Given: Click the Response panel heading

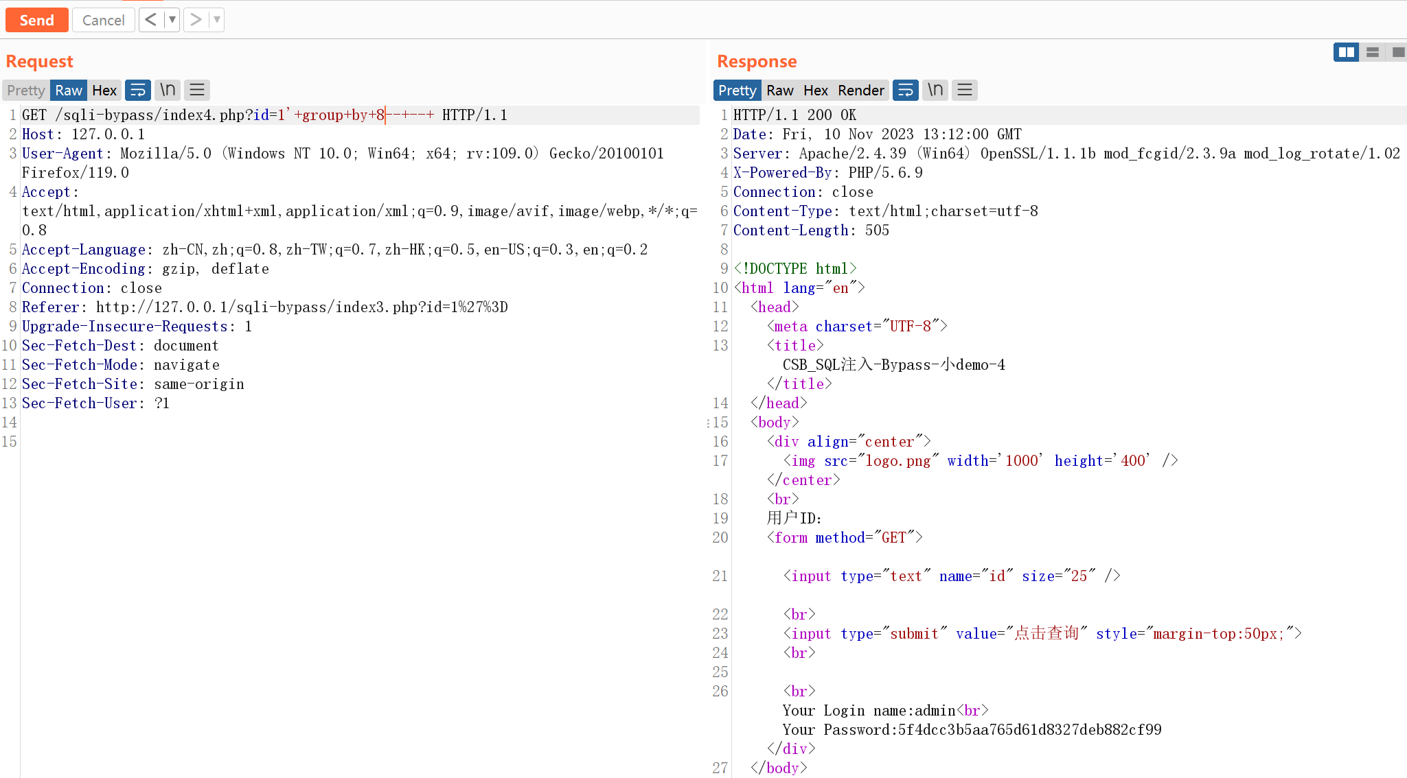Looking at the screenshot, I should click(x=757, y=61).
